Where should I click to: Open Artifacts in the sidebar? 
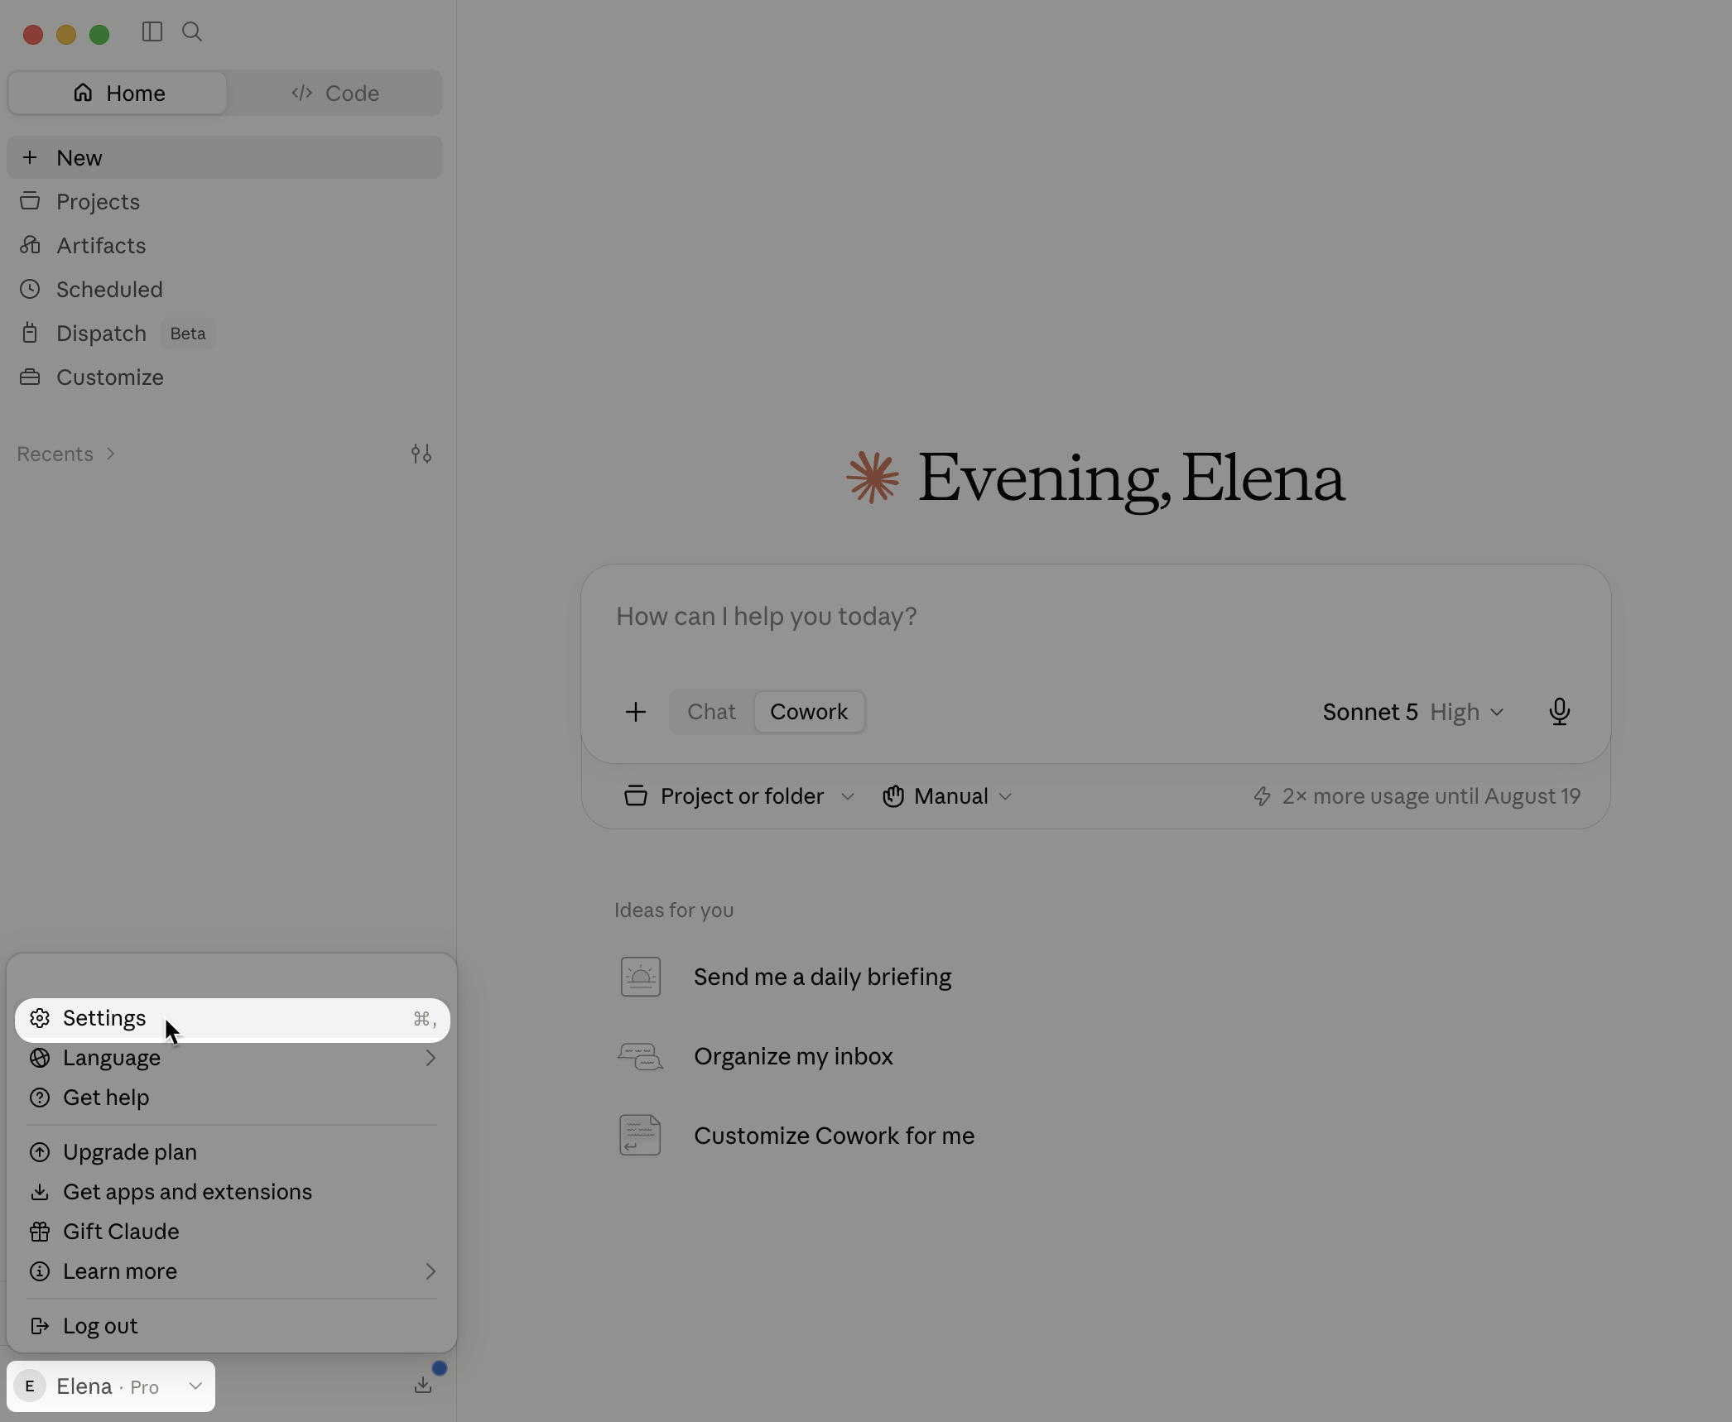click(x=225, y=245)
